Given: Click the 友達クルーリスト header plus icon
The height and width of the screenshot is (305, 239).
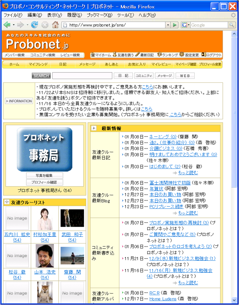Looking at the screenshot, I should 7,202.
